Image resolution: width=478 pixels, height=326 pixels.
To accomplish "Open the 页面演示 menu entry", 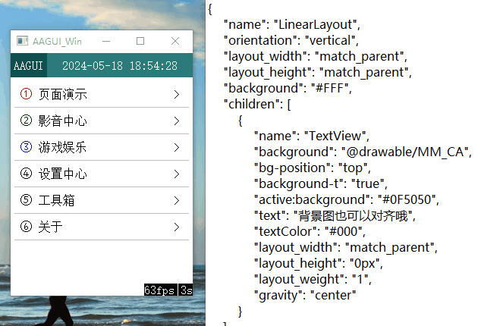I will click(x=102, y=94).
